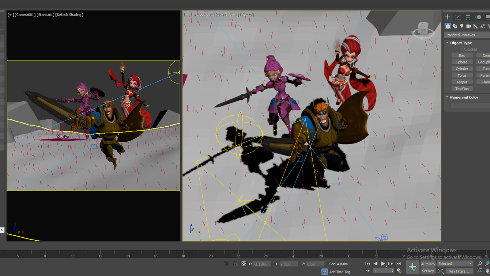Image resolution: width=490 pixels, height=276 pixels.
Task: Toggle Selection Lock icon
Action: (x=235, y=264)
